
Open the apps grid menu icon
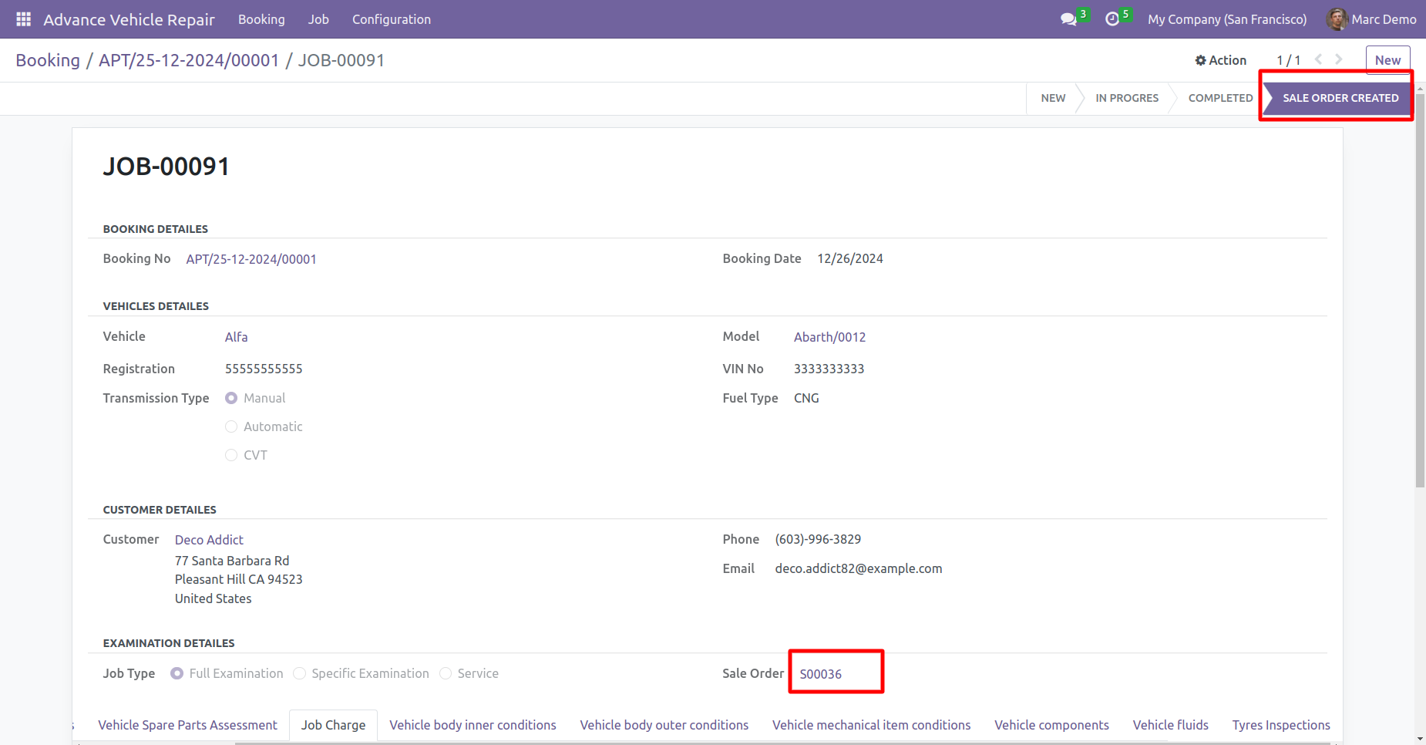point(23,19)
